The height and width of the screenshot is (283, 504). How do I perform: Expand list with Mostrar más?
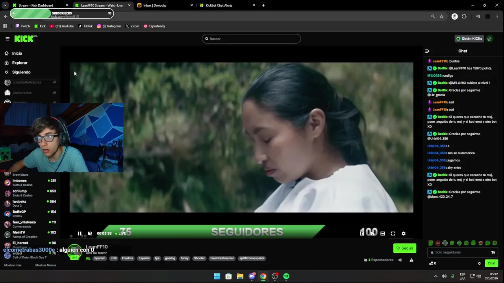[x=13, y=265]
